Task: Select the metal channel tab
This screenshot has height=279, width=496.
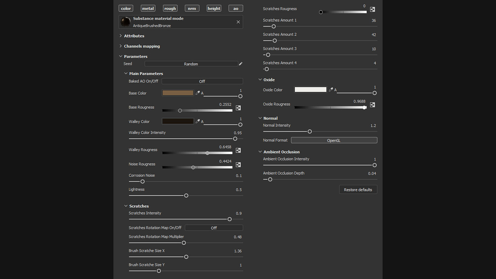Action: (148, 9)
